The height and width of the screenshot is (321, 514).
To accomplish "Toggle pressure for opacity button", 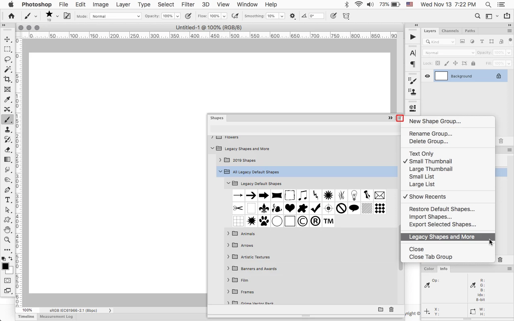I will [x=188, y=16].
